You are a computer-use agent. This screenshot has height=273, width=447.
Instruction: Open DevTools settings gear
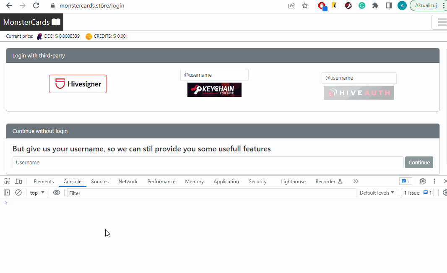[x=423, y=181]
